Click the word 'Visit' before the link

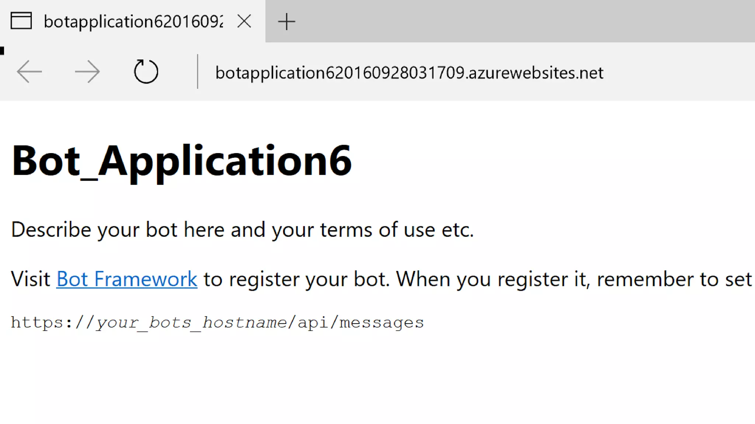[x=31, y=279]
